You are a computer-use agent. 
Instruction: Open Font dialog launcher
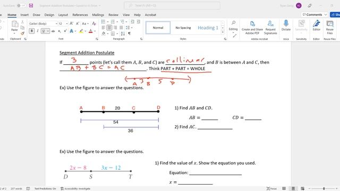point(97,39)
